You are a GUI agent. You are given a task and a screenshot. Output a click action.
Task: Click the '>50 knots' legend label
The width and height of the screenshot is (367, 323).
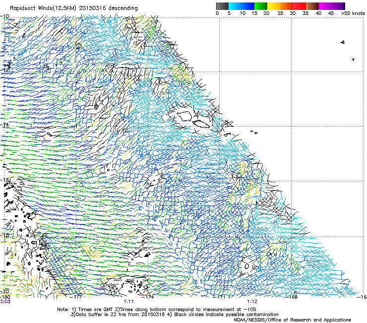[353, 13]
